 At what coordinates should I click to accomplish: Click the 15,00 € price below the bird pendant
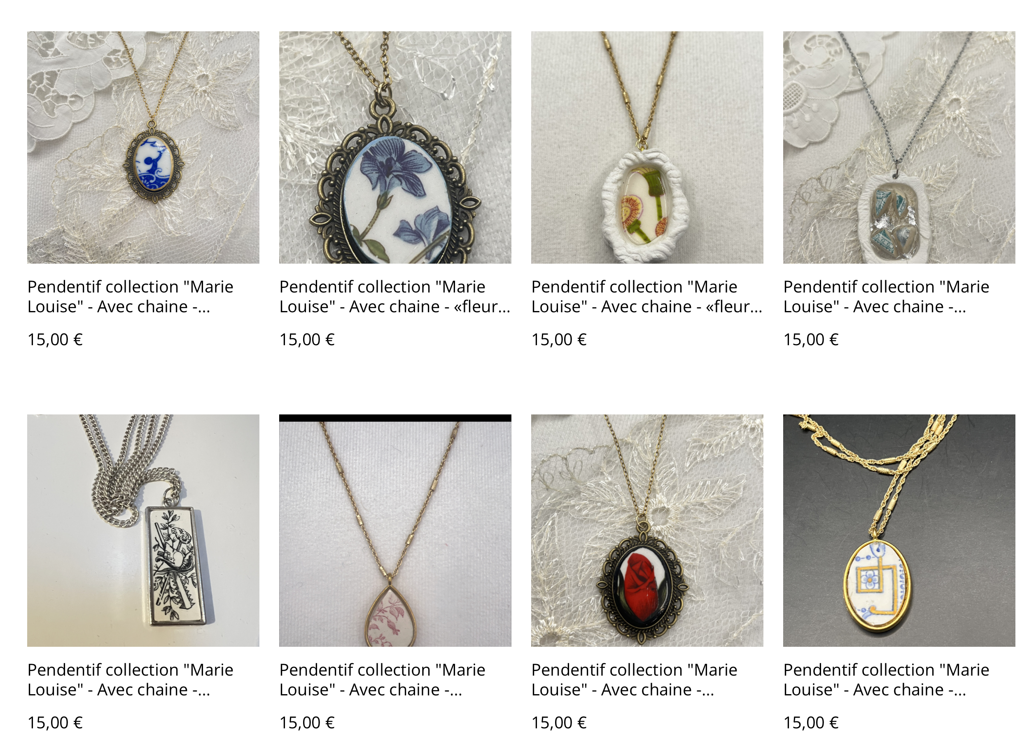point(55,723)
